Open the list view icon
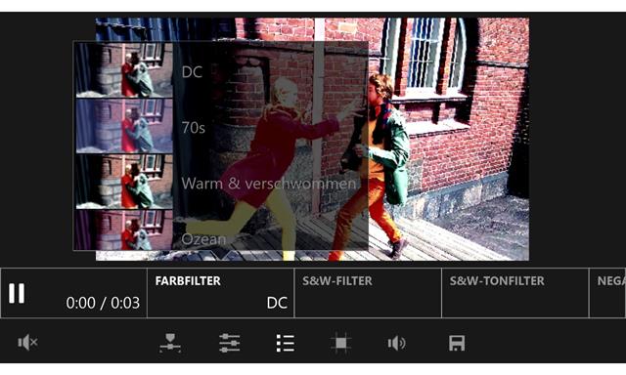The height and width of the screenshot is (375, 626). point(286,343)
